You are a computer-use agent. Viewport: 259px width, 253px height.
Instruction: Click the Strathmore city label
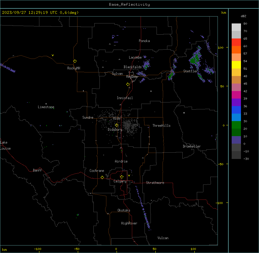(x=155, y=183)
